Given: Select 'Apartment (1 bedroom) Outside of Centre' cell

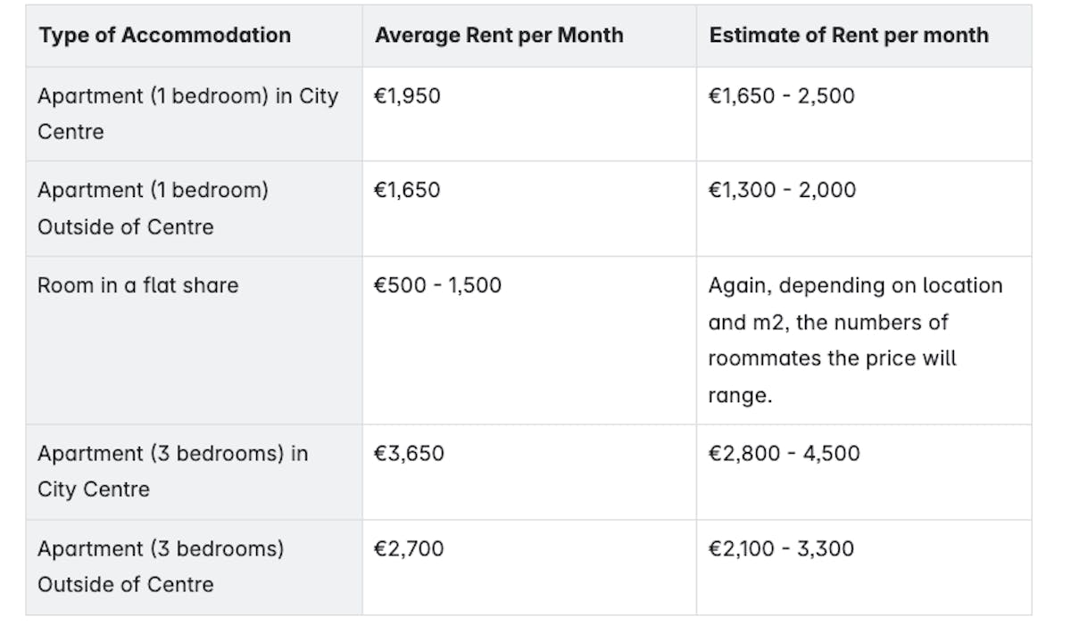Looking at the screenshot, I should (x=153, y=208).
